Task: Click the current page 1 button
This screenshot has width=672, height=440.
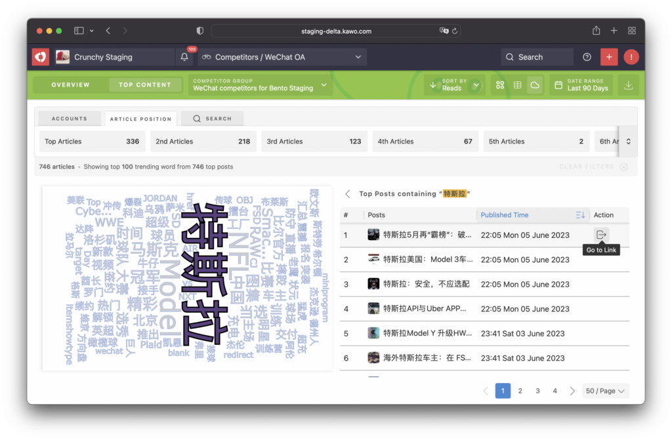Action: (x=503, y=391)
